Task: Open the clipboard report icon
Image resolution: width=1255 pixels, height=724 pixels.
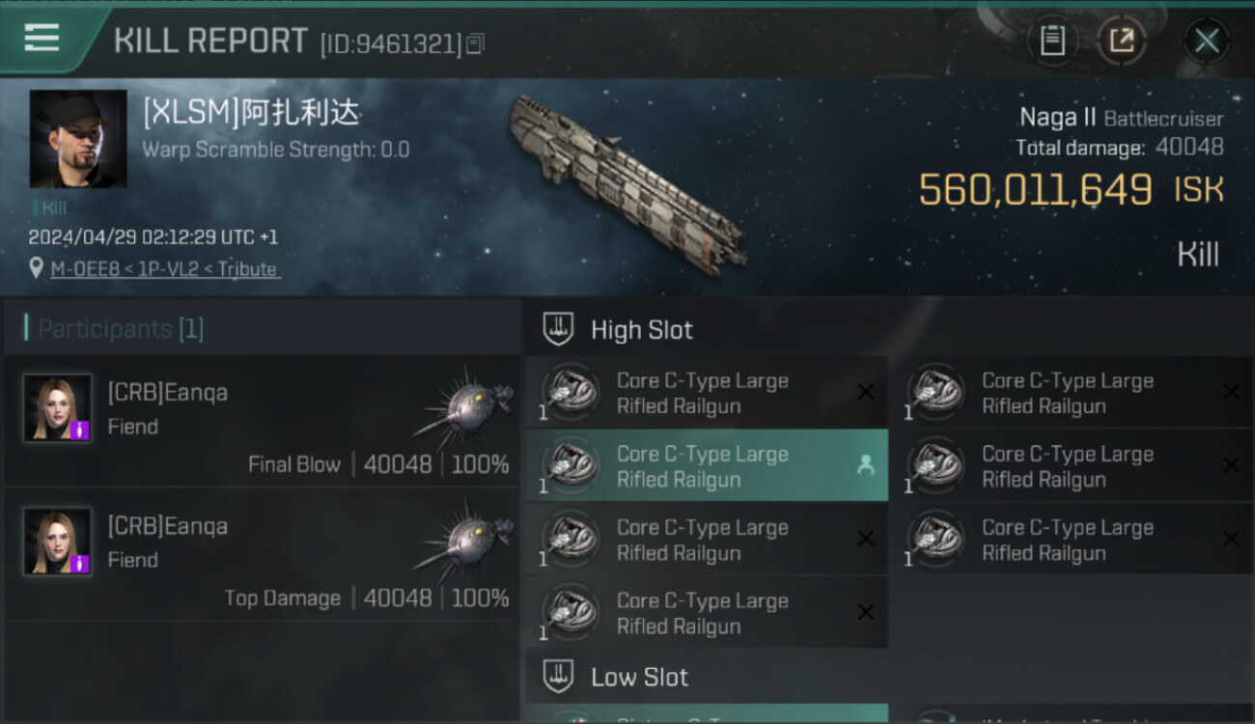Action: pos(1051,41)
